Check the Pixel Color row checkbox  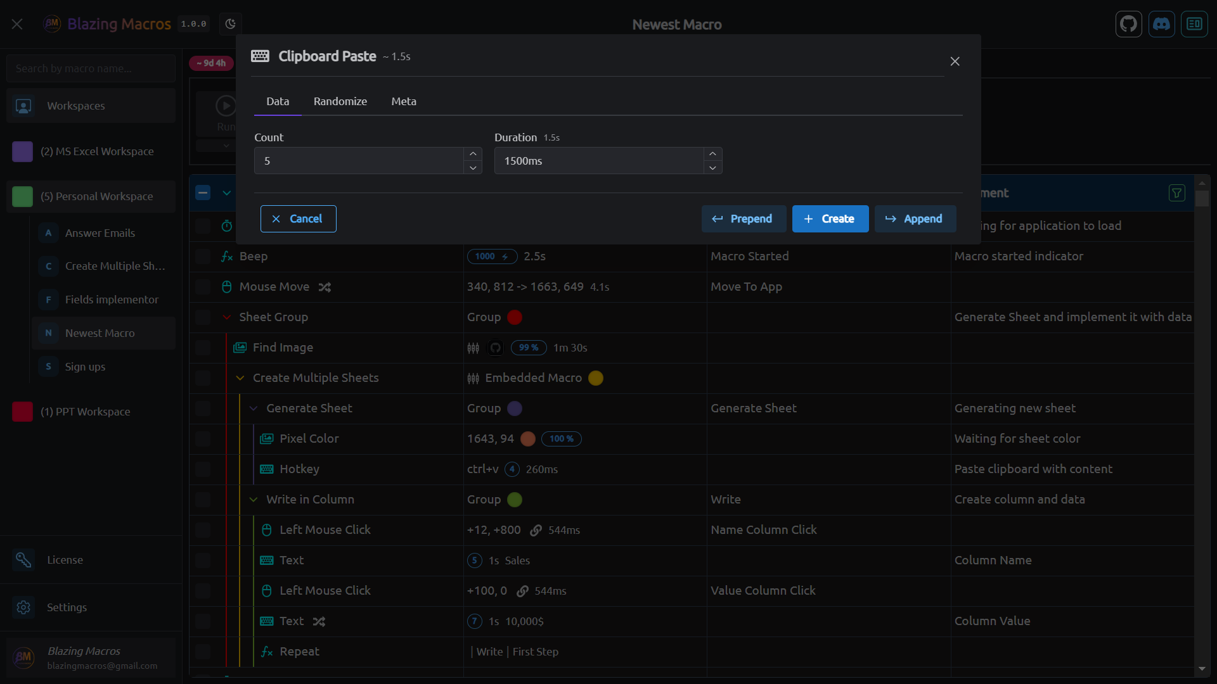[x=203, y=439]
